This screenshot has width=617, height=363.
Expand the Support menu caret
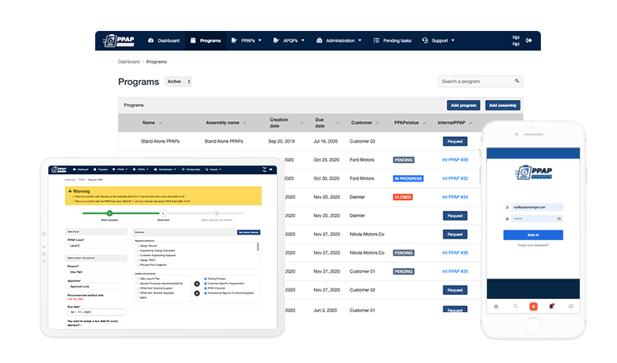pos(453,40)
